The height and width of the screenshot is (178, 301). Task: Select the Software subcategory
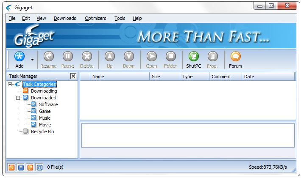pyautogui.click(x=48, y=104)
